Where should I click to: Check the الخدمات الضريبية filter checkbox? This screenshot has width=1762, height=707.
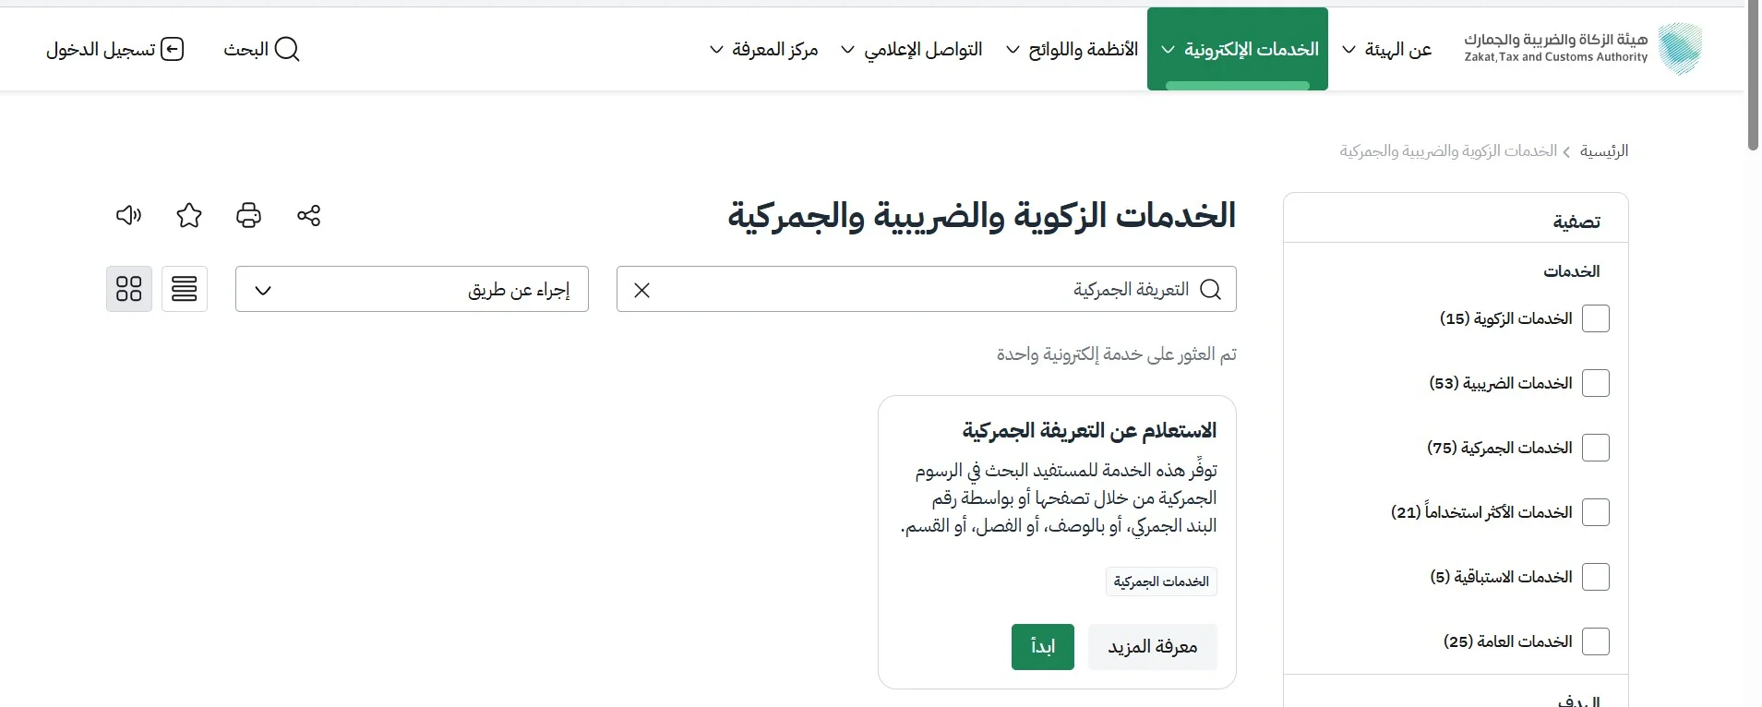(x=1597, y=382)
